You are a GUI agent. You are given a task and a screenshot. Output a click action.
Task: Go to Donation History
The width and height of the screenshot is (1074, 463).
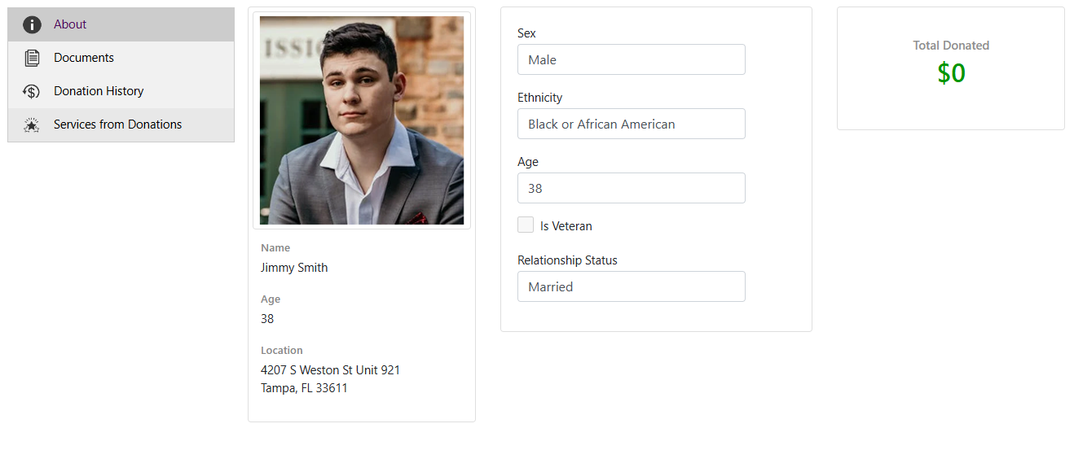99,91
